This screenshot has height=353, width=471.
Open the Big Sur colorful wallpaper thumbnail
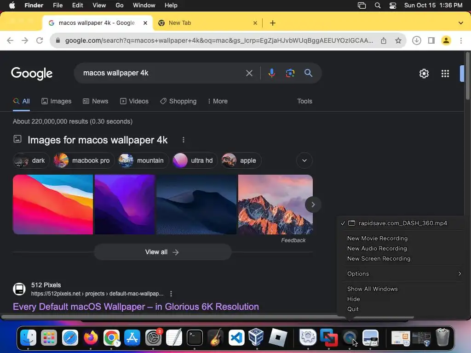pos(53,205)
